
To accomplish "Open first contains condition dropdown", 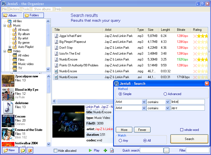I will (x=167, y=102).
